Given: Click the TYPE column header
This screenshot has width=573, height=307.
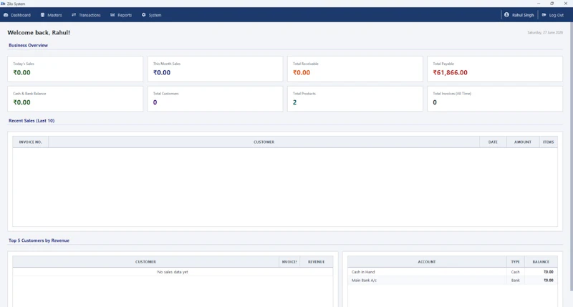Looking at the screenshot, I should click(515, 262).
